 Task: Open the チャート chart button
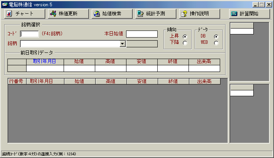[25, 14]
